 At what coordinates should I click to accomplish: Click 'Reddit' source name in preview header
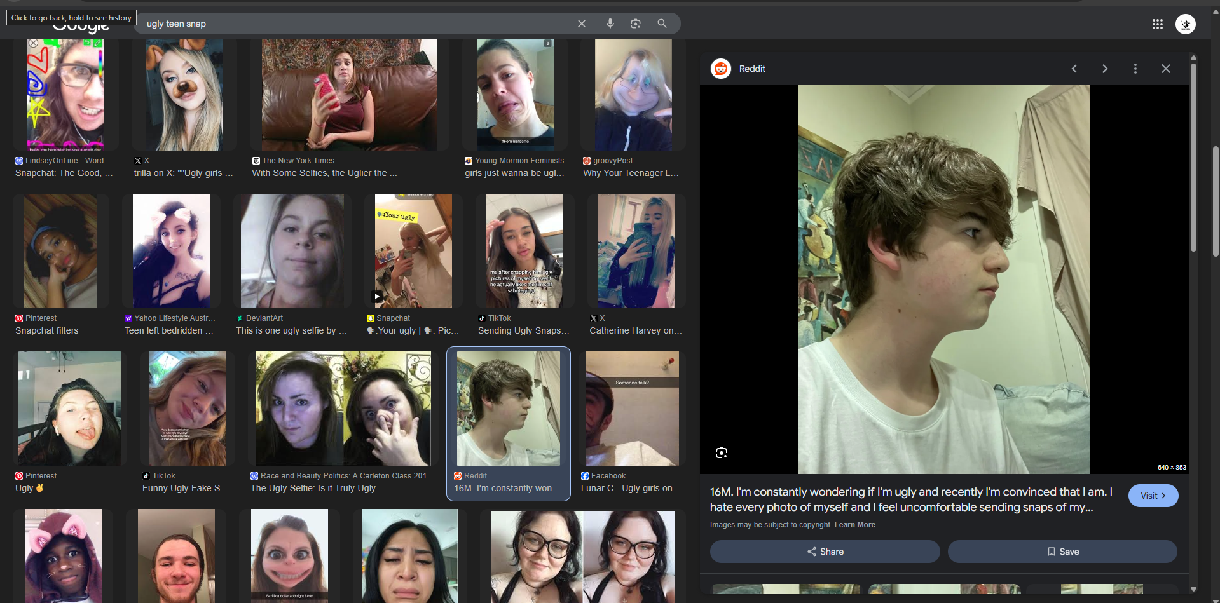tap(752, 69)
